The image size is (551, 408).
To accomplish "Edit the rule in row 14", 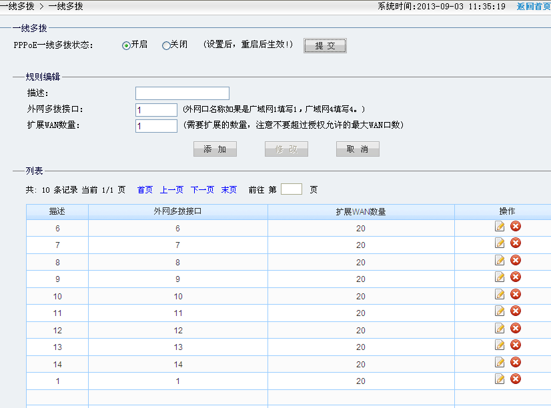I will [x=500, y=362].
